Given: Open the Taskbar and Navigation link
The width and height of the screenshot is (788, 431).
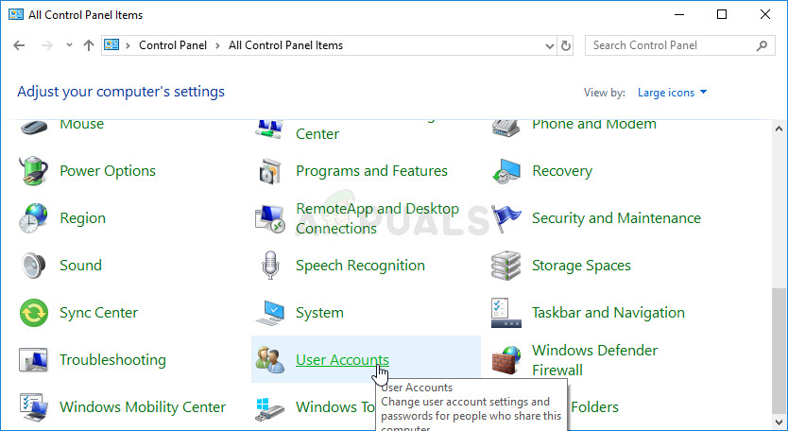Looking at the screenshot, I should coord(608,313).
